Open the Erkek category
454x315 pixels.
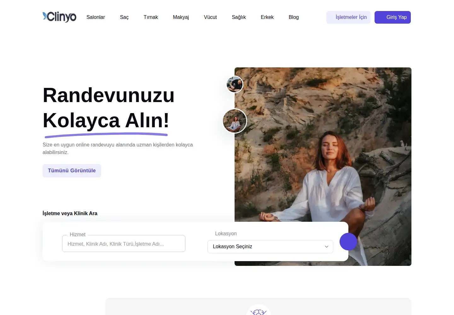pyautogui.click(x=267, y=17)
